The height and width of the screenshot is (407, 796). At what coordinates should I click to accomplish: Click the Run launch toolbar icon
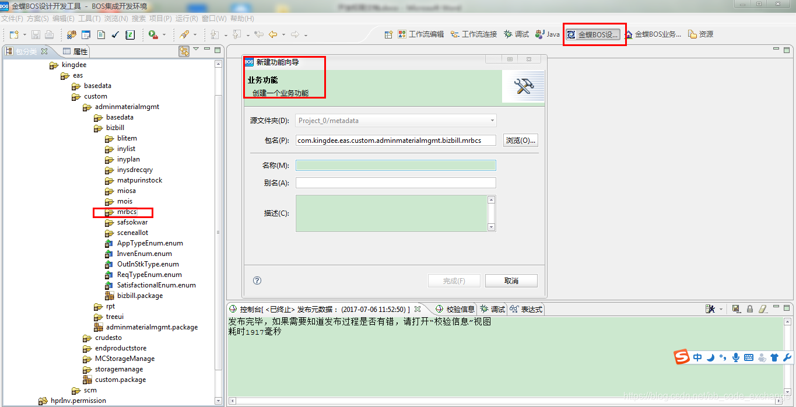click(153, 35)
